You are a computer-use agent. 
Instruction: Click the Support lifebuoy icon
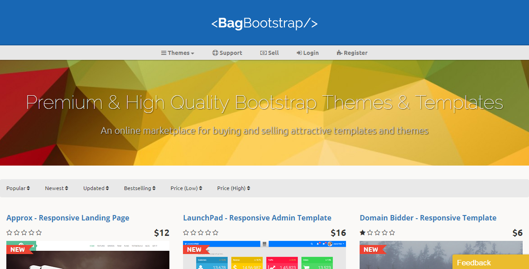(215, 53)
